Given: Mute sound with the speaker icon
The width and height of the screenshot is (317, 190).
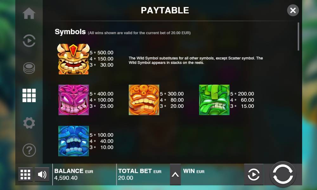Looking at the screenshot, I should pyautogui.click(x=42, y=174).
